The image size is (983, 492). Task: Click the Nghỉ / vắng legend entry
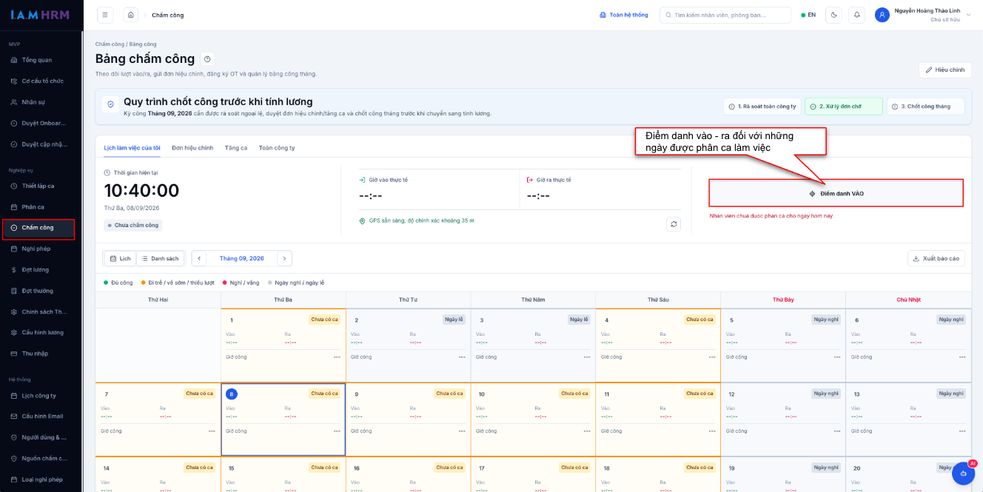(x=241, y=283)
